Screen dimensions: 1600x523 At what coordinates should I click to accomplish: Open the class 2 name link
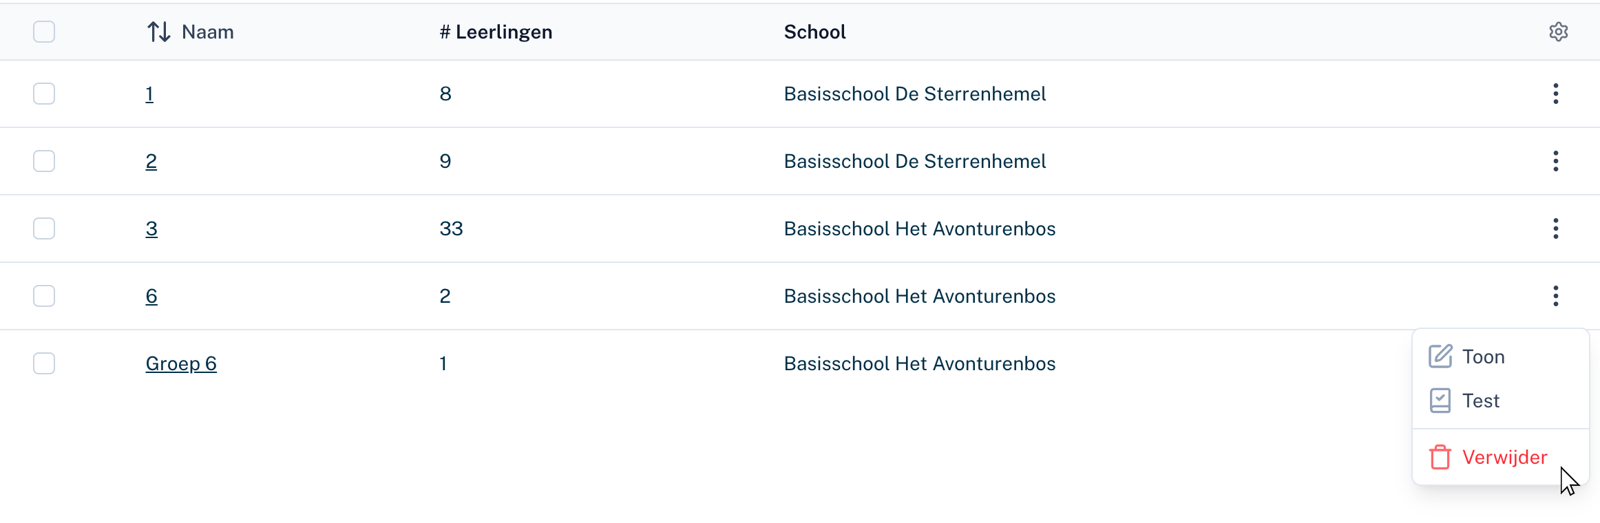click(x=151, y=161)
